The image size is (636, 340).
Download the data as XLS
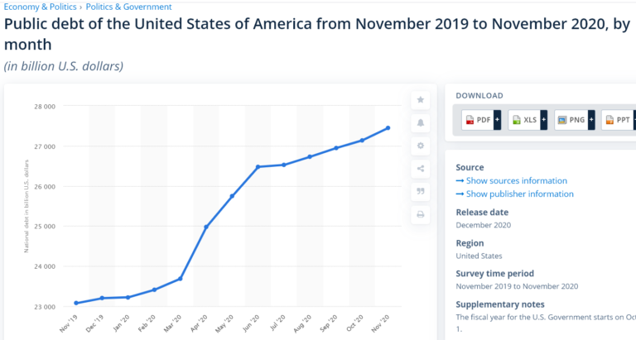[524, 120]
